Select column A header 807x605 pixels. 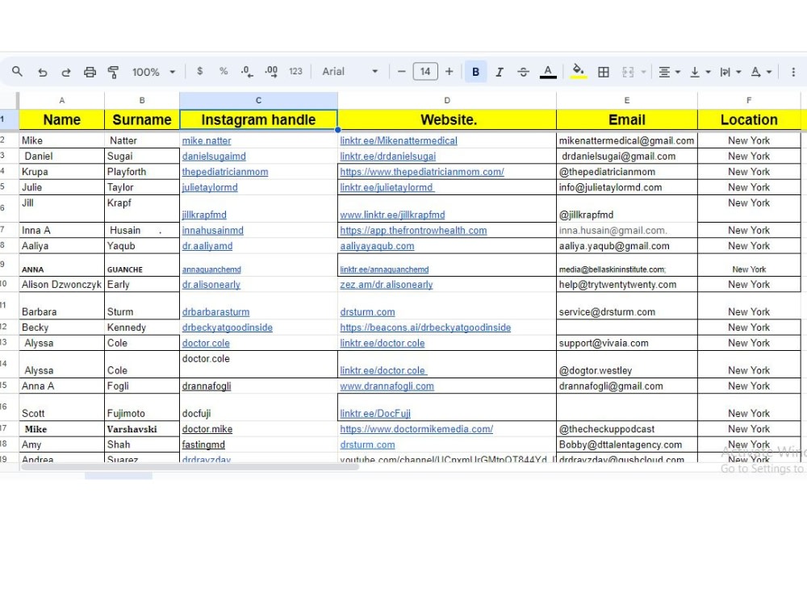(x=62, y=100)
